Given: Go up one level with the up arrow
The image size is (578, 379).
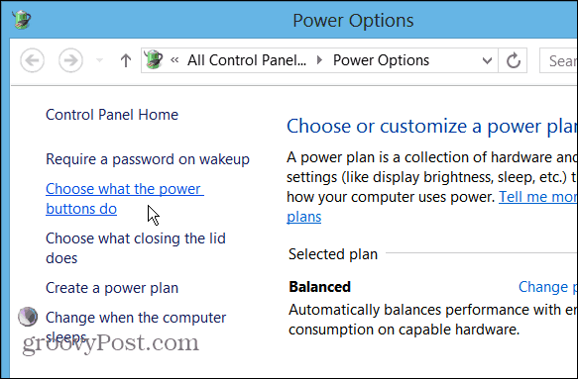Looking at the screenshot, I should [x=126, y=60].
